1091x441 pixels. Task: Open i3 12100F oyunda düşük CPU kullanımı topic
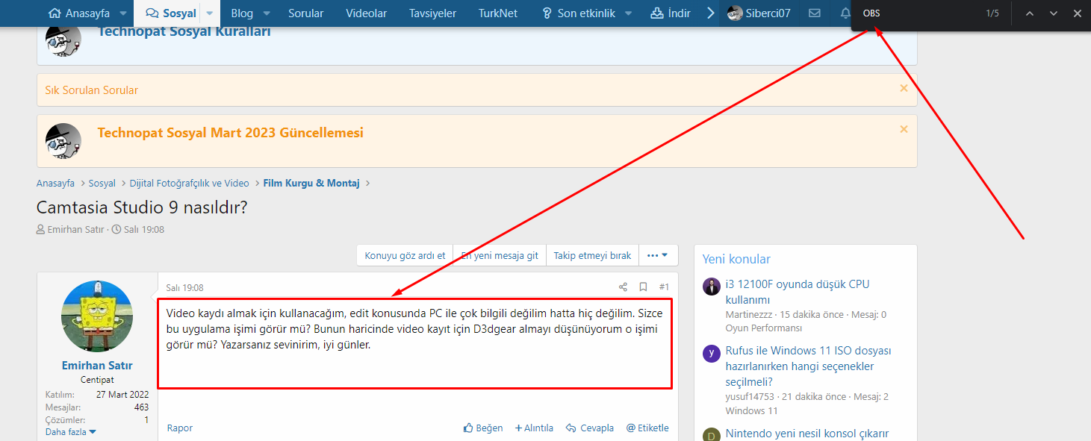coord(798,292)
